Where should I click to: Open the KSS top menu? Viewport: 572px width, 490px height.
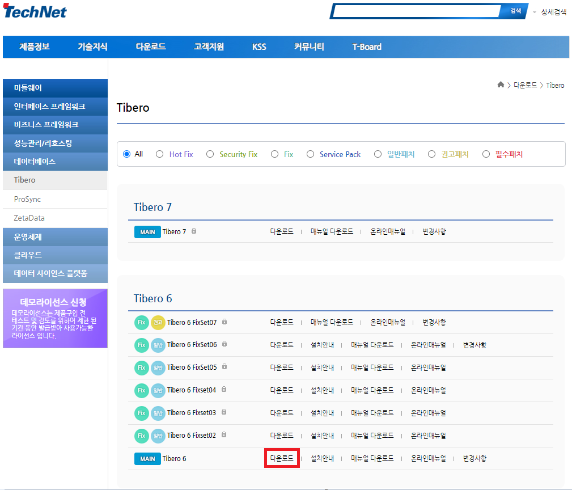point(259,47)
